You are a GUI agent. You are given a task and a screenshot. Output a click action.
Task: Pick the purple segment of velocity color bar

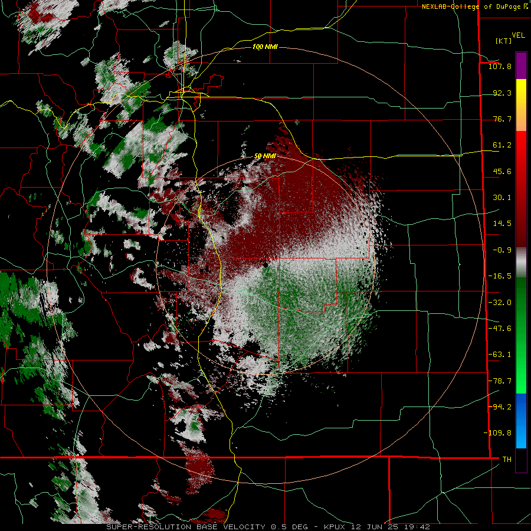pos(521,65)
